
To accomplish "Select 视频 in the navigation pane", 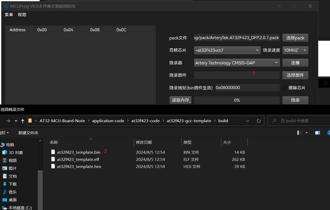I will point(13,160).
